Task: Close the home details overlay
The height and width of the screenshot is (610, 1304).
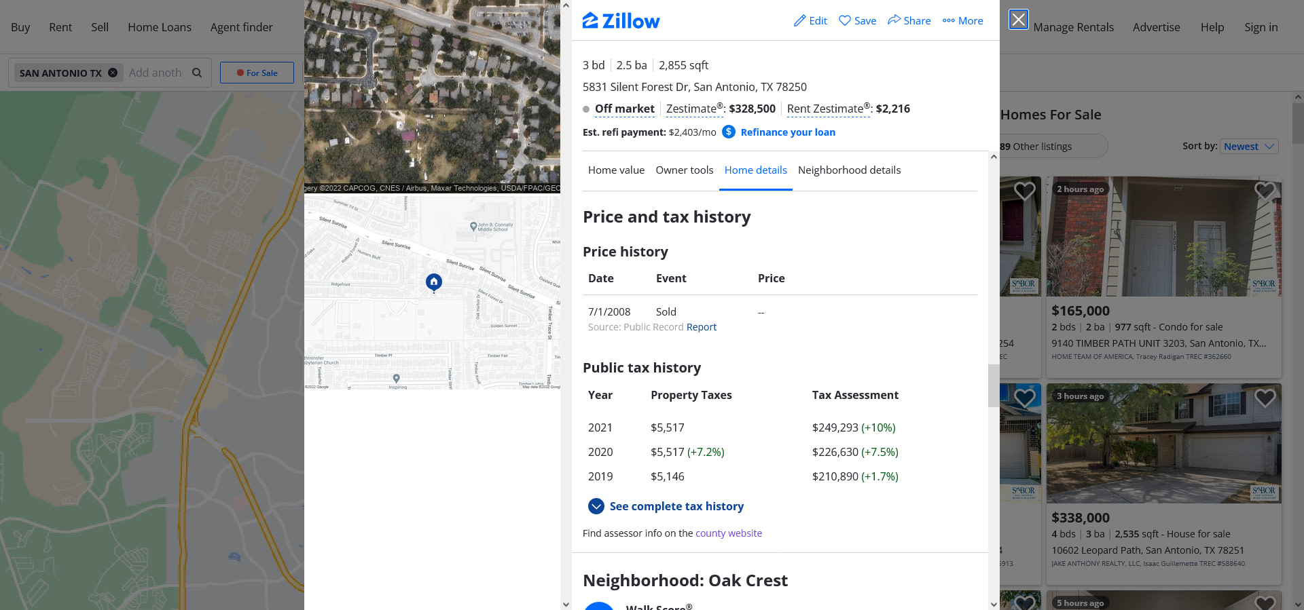Action: (1018, 20)
